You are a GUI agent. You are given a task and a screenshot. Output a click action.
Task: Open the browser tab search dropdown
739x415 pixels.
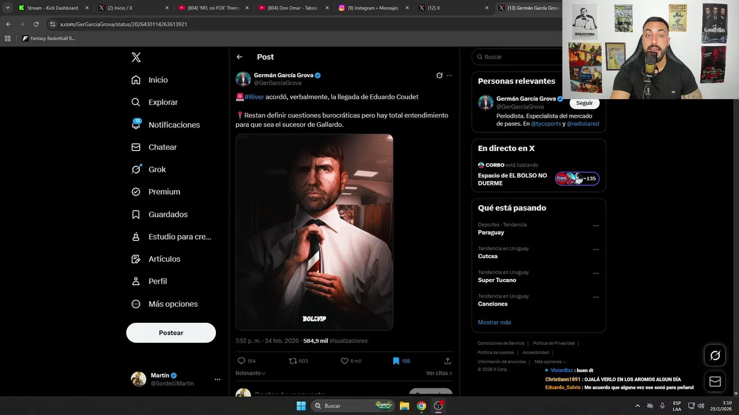pyautogui.click(x=8, y=8)
